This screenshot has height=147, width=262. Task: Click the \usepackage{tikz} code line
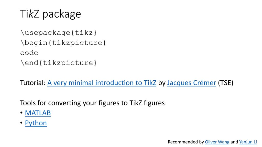pos(59,33)
